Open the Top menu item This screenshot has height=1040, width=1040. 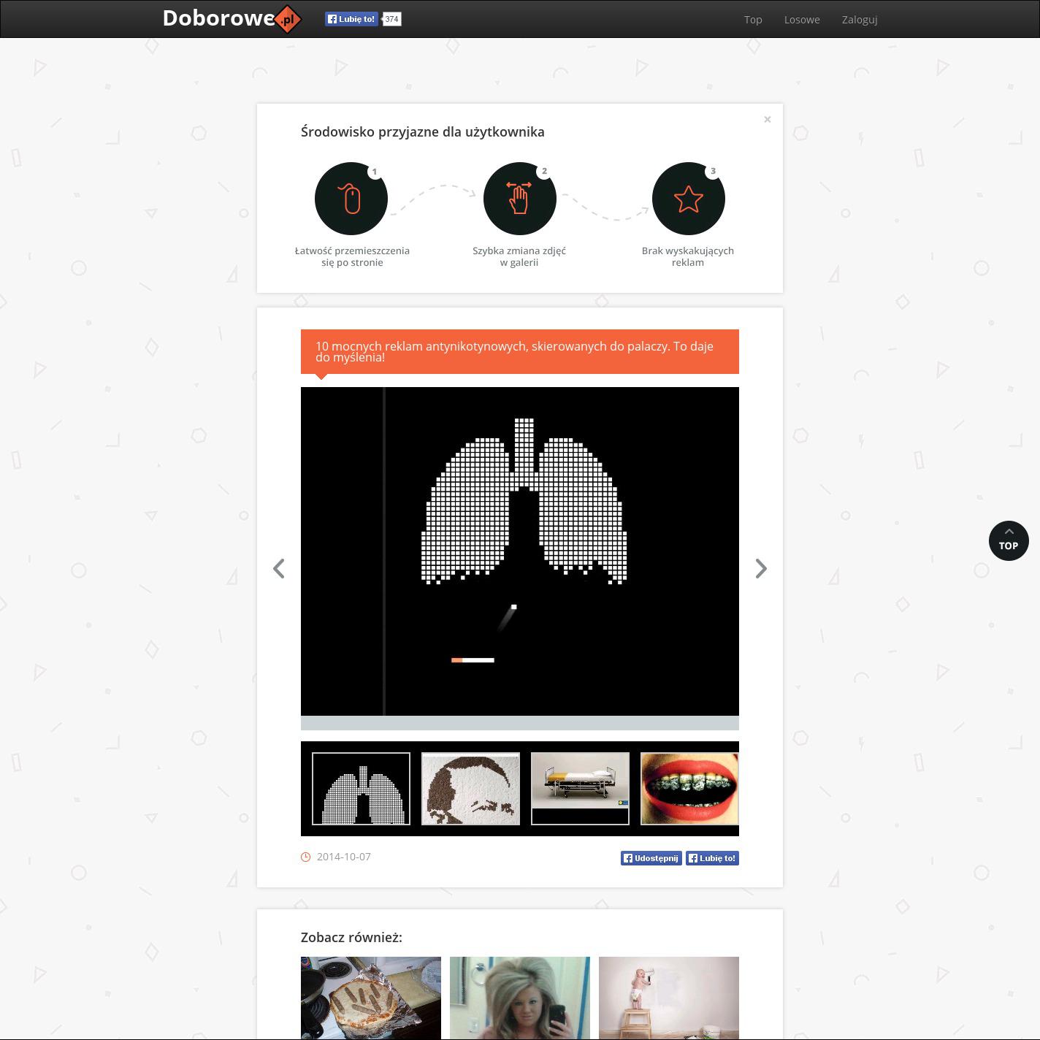(x=753, y=20)
